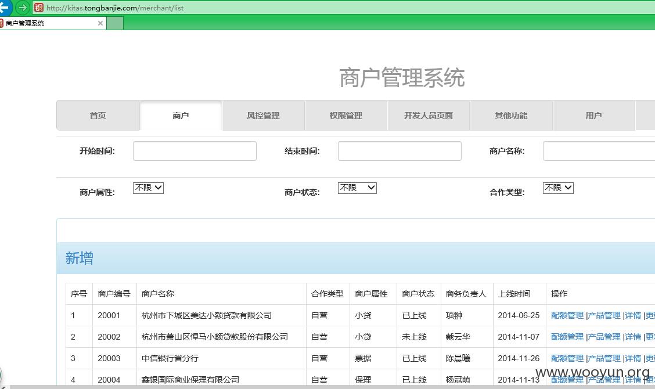Open 产品管理 for merchant 20002
Image resolution: width=655 pixels, height=389 pixels.
pyautogui.click(x=604, y=337)
